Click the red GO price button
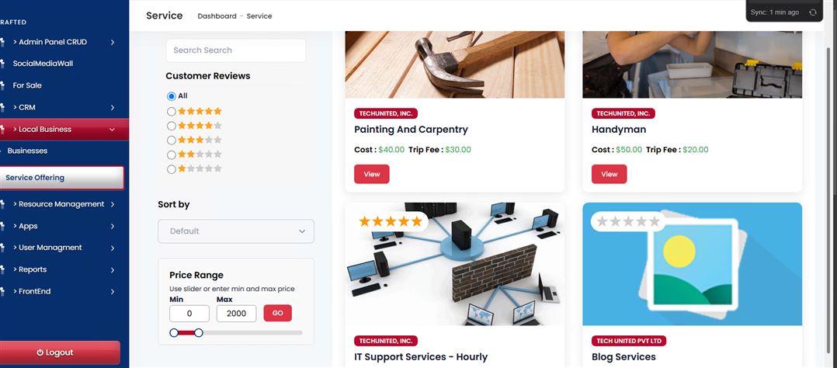The width and height of the screenshot is (837, 368). click(x=278, y=313)
